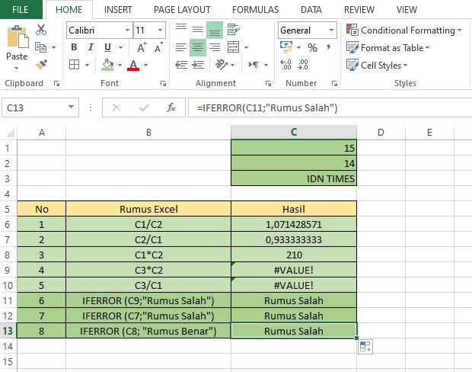Switch to the DATA tab

coord(311,10)
